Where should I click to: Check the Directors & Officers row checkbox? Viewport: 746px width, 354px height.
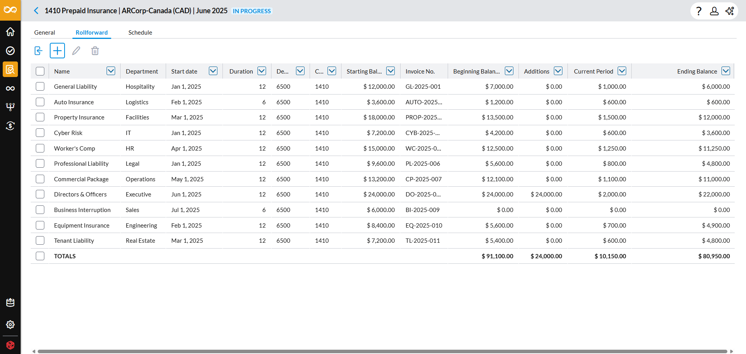pyautogui.click(x=40, y=194)
